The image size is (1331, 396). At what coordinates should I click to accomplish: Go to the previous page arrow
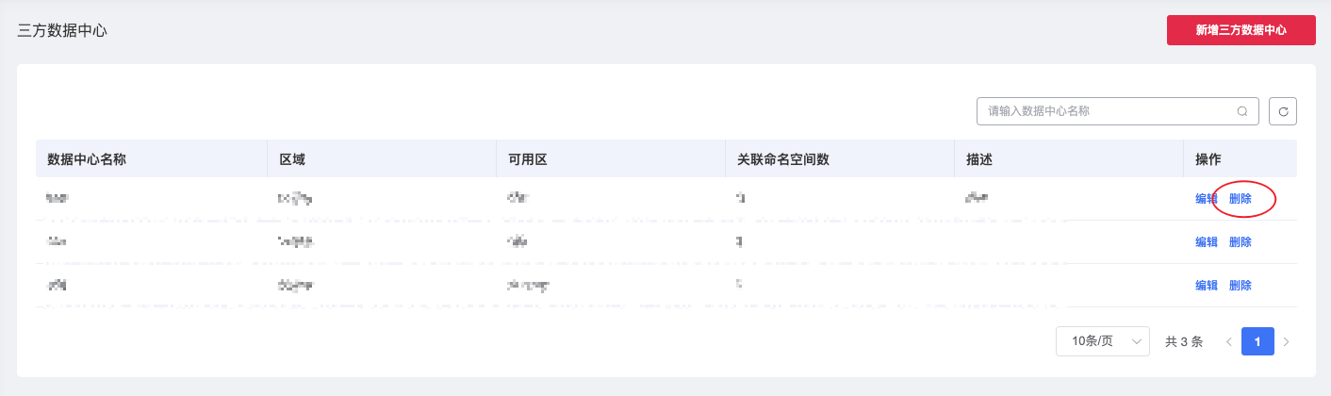coord(1228,341)
